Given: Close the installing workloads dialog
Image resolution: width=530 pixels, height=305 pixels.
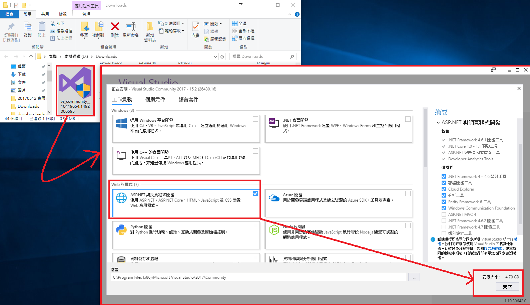Looking at the screenshot, I should tap(519, 88).
